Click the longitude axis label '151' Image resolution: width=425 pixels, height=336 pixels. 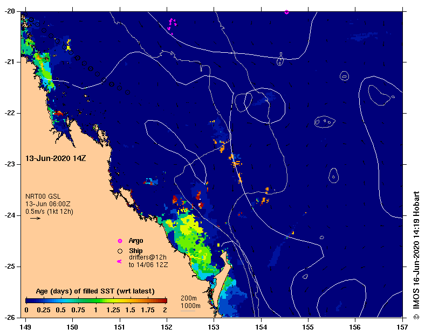coord(119,327)
